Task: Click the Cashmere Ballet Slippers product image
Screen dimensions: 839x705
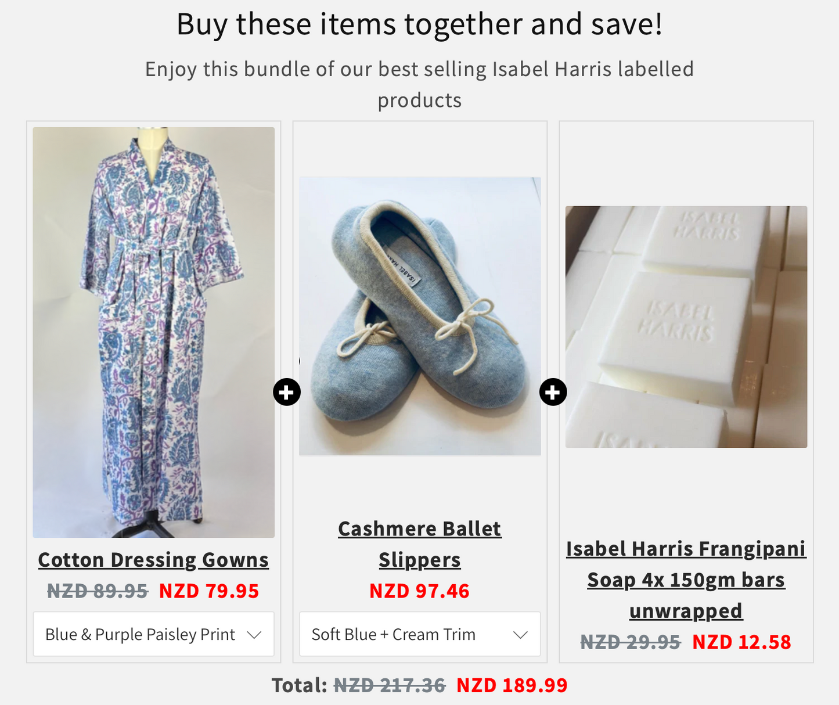Action: point(419,316)
